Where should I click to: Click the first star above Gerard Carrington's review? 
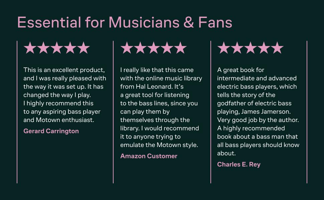[x=30, y=48]
